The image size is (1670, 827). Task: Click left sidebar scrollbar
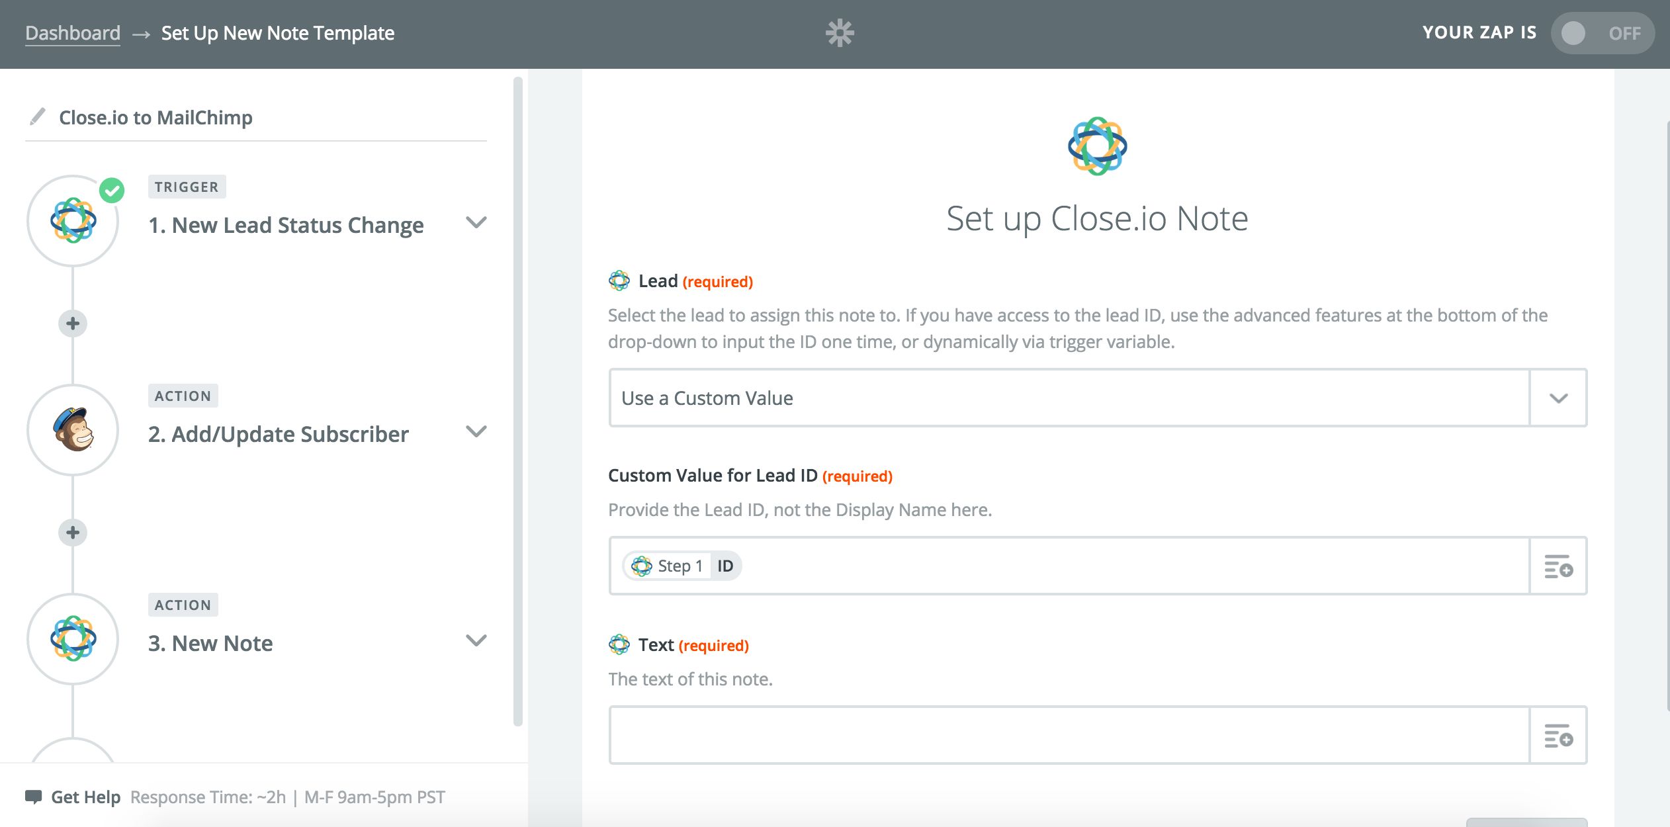pyautogui.click(x=518, y=402)
